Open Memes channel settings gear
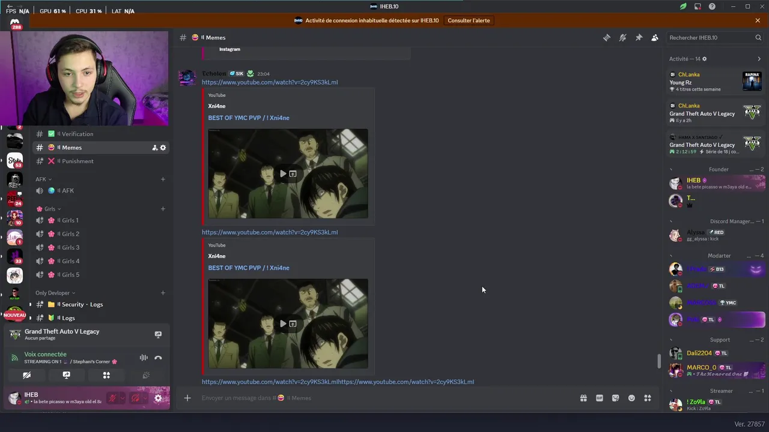The image size is (769, 432). [163, 148]
